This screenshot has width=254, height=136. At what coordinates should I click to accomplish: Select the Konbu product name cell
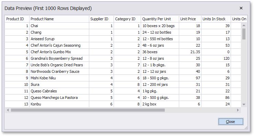59,104
